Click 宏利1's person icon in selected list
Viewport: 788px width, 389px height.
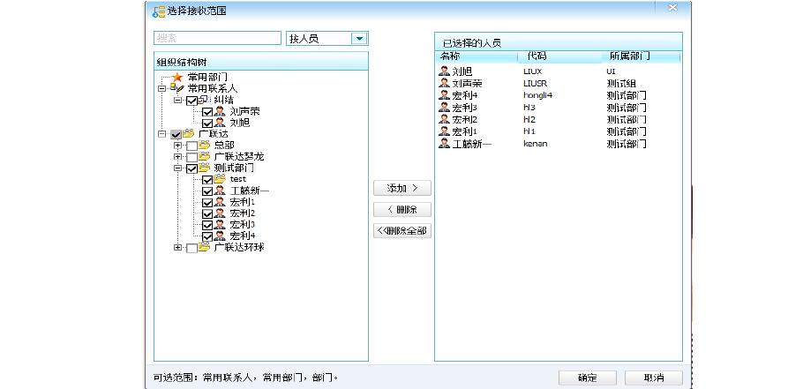click(x=444, y=131)
